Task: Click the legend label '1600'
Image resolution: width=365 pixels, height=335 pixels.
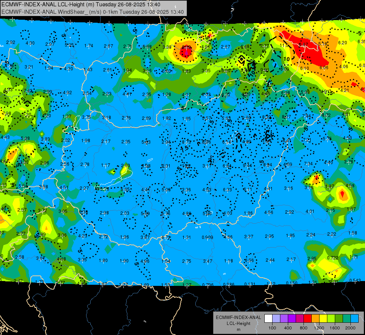Action: [x=334, y=328]
